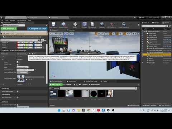172x129 pixels.
Task: Click the Add Component button
Action: pos(9,29)
